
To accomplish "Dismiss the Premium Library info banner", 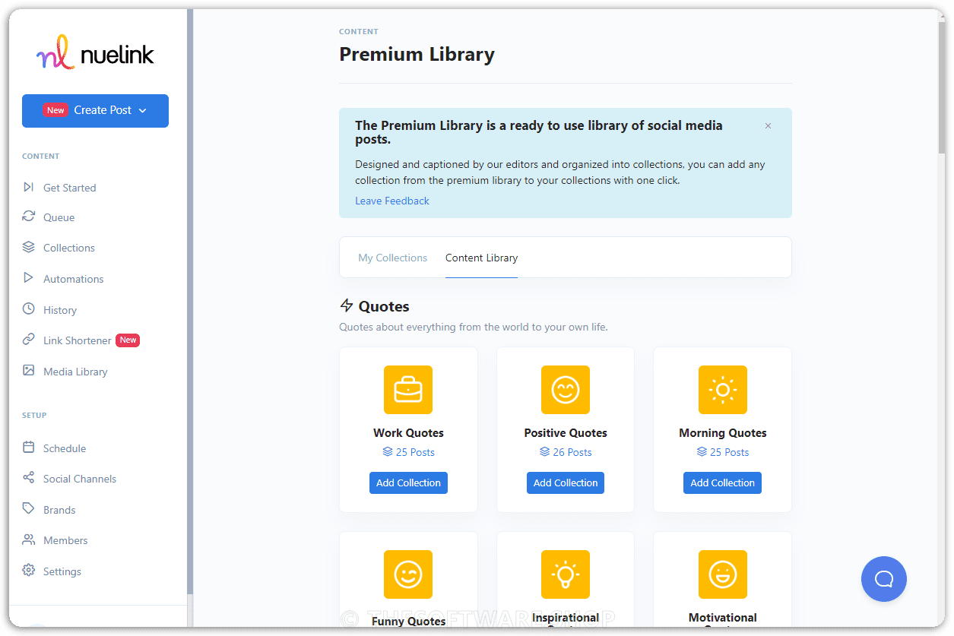I will click(768, 126).
